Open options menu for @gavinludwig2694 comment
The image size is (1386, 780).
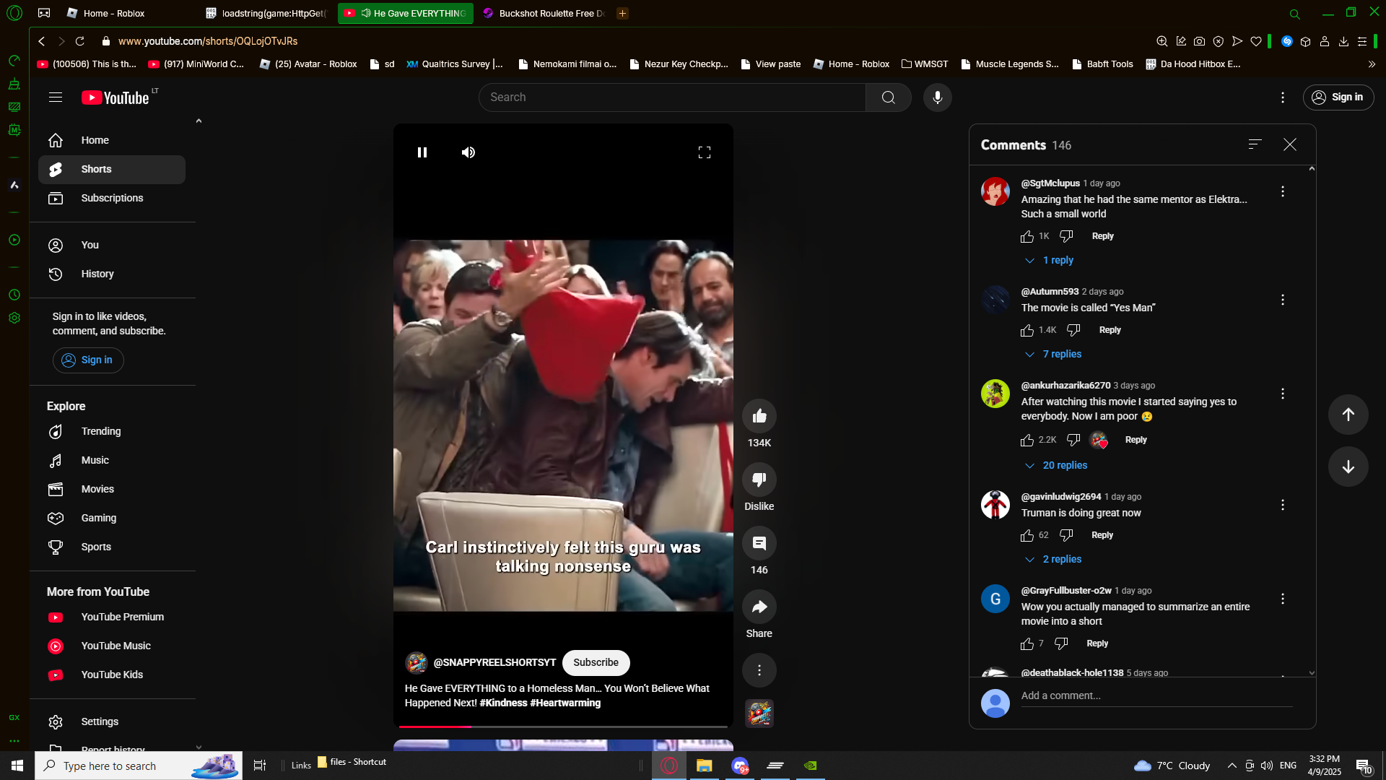[x=1283, y=505]
